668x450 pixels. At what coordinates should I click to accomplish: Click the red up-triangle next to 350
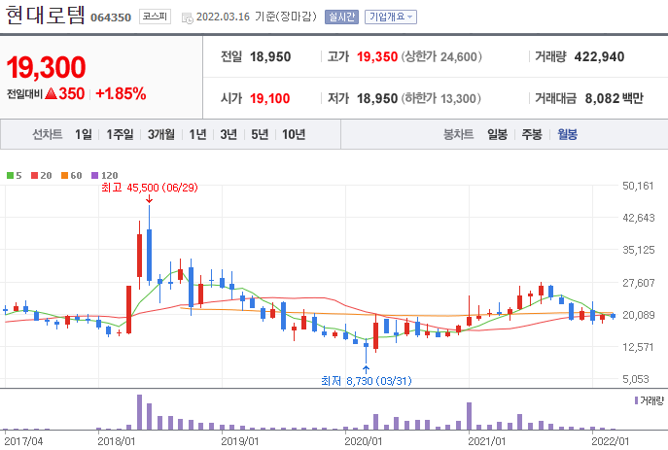pos(52,93)
